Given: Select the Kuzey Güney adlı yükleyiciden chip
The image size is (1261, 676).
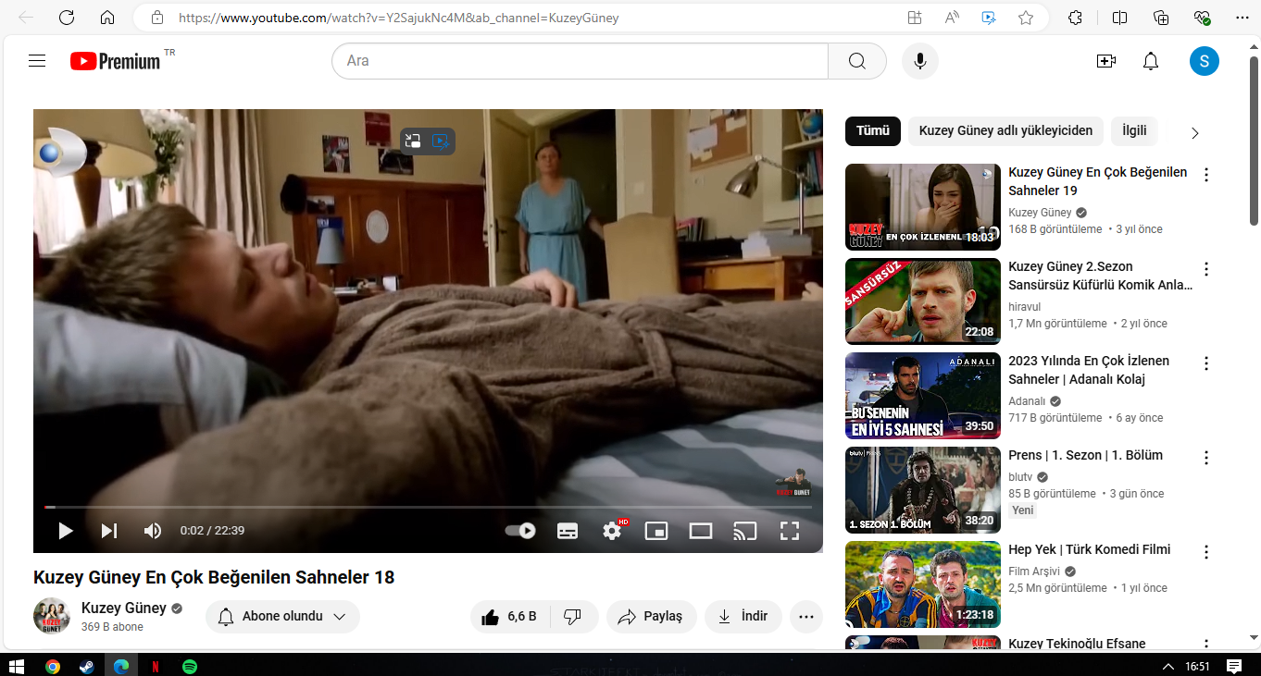Looking at the screenshot, I should click(1005, 131).
